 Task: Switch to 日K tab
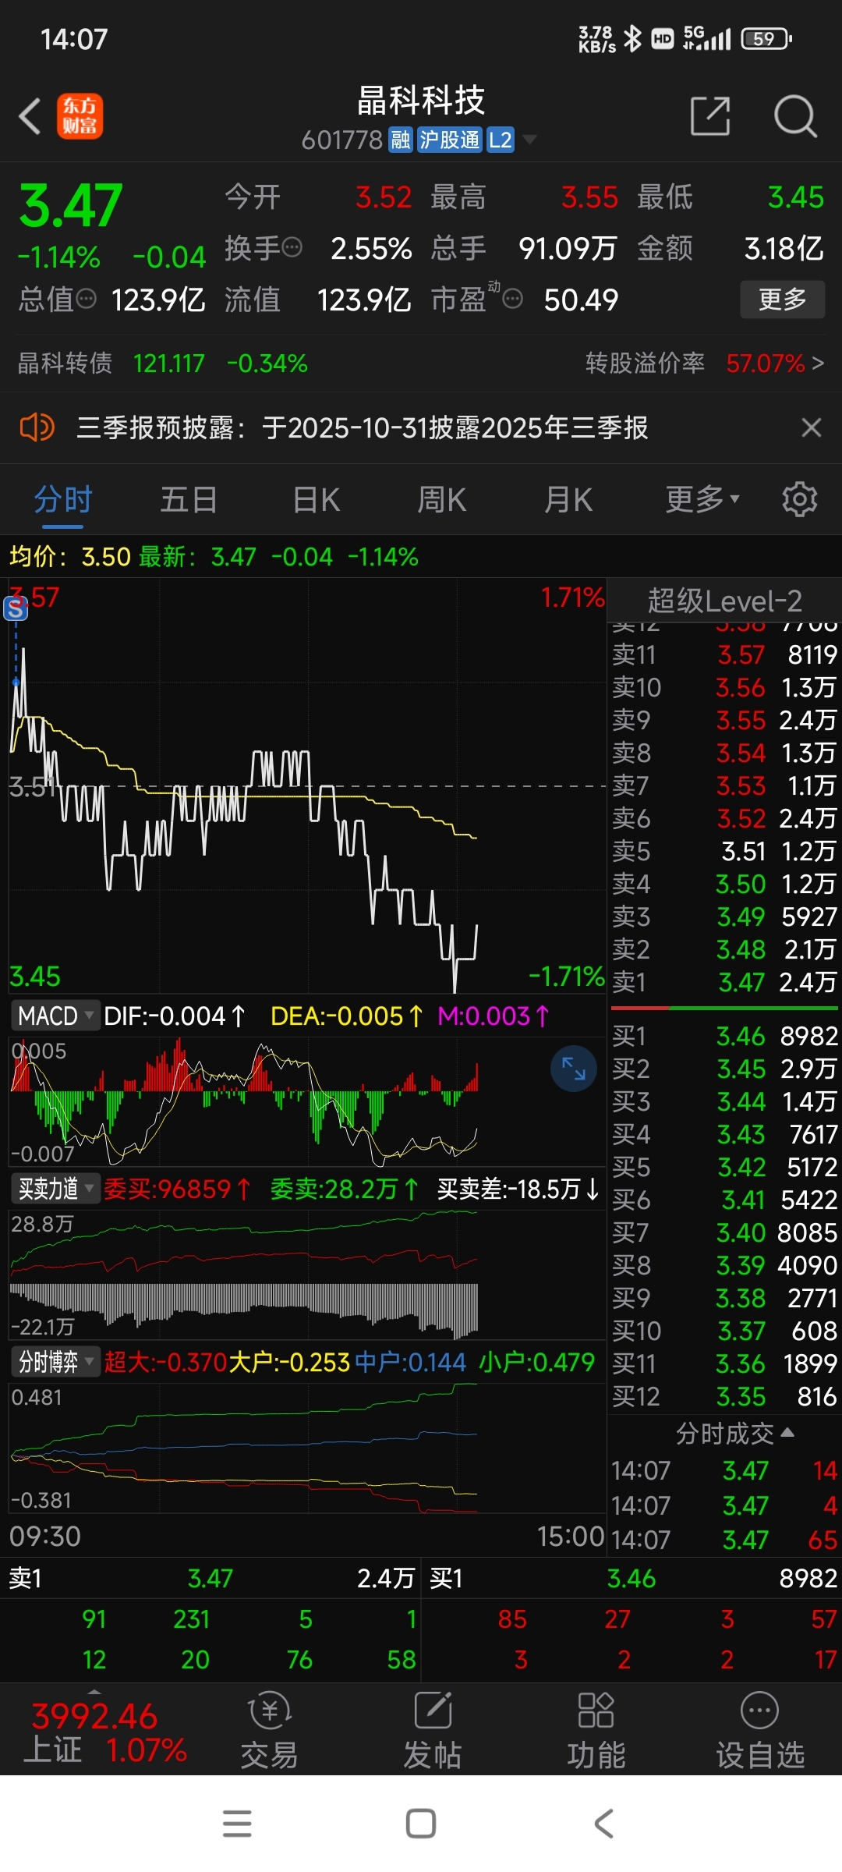click(317, 499)
